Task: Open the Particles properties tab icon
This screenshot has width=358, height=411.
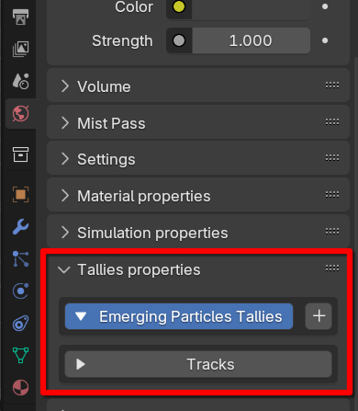Action: [20, 259]
